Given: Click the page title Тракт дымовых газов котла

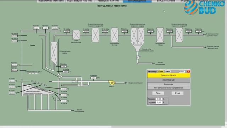Looking at the screenshot, I should [111, 6].
